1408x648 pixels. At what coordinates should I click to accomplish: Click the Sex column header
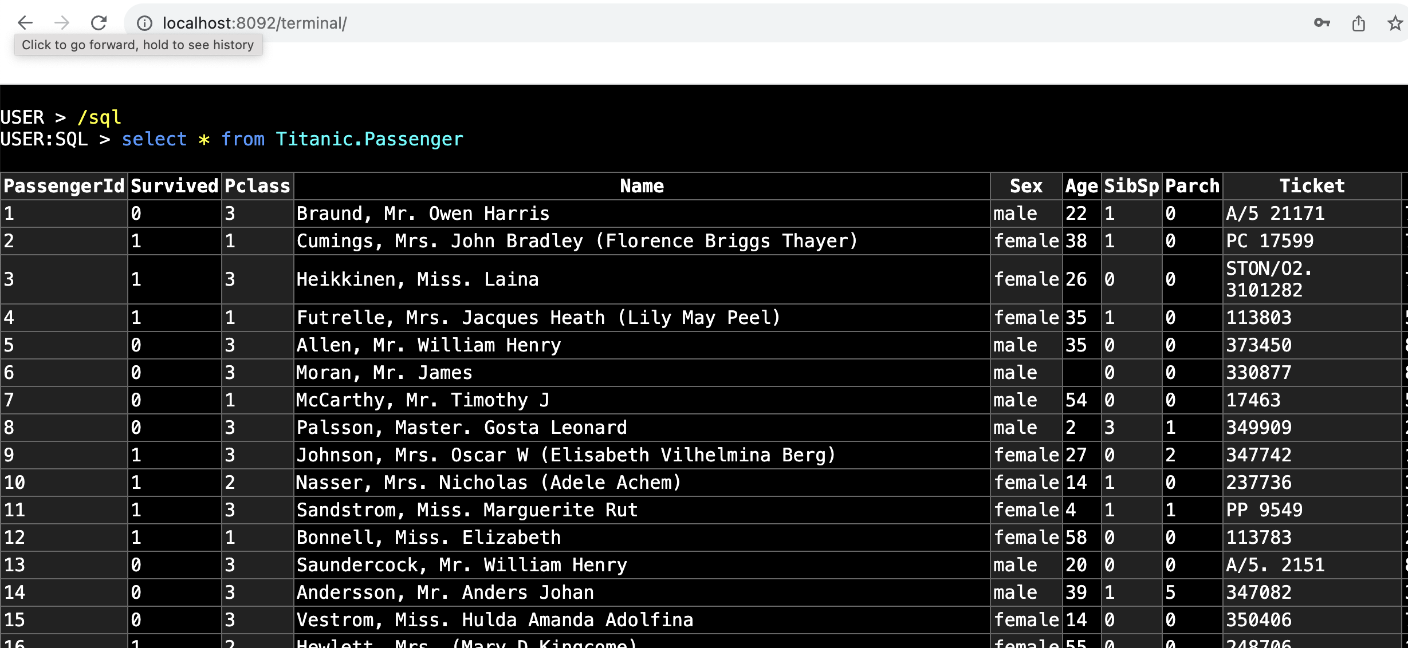pyautogui.click(x=1025, y=185)
